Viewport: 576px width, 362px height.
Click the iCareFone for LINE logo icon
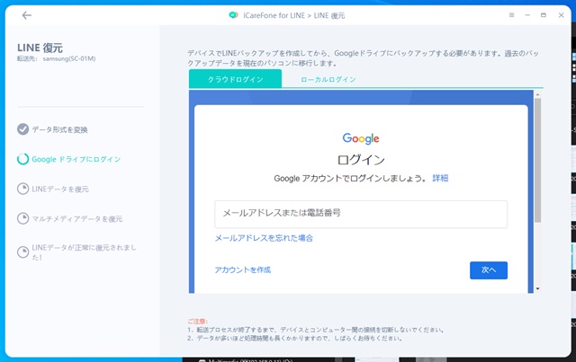click(x=233, y=15)
